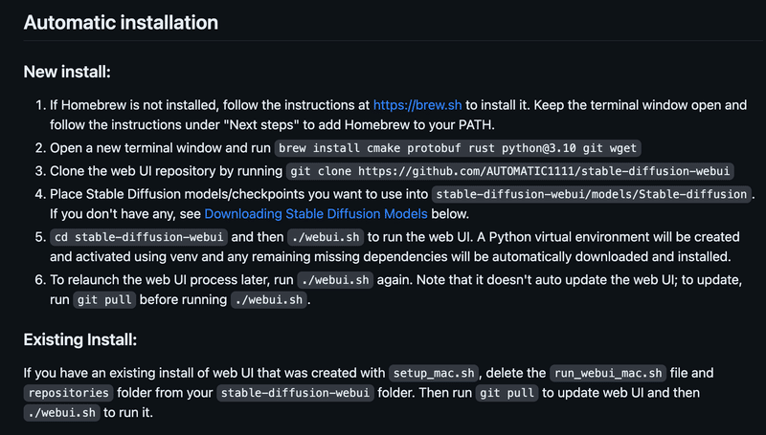This screenshot has width=766, height=435.
Task: Open the https://brew.sh link
Action: pyautogui.click(x=417, y=105)
